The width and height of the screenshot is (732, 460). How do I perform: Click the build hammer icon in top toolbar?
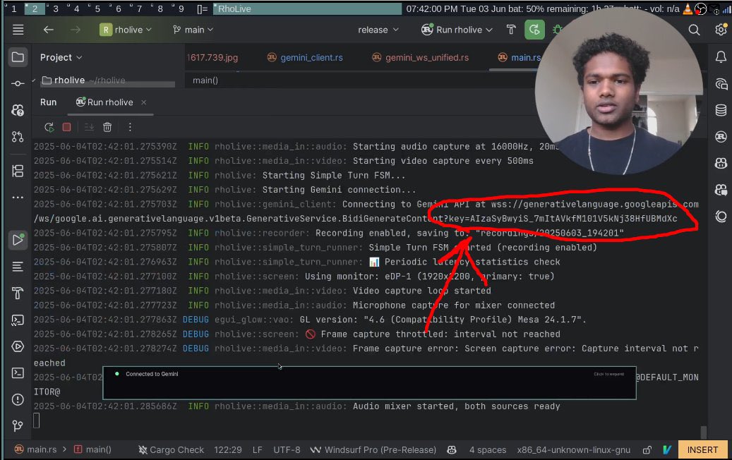[511, 30]
